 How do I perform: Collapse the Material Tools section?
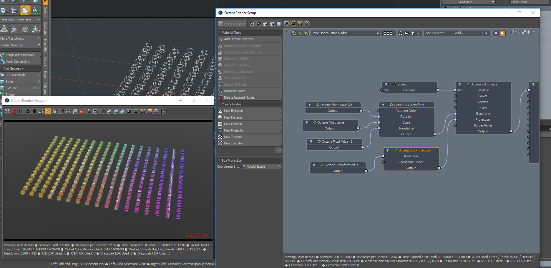[x=219, y=33]
